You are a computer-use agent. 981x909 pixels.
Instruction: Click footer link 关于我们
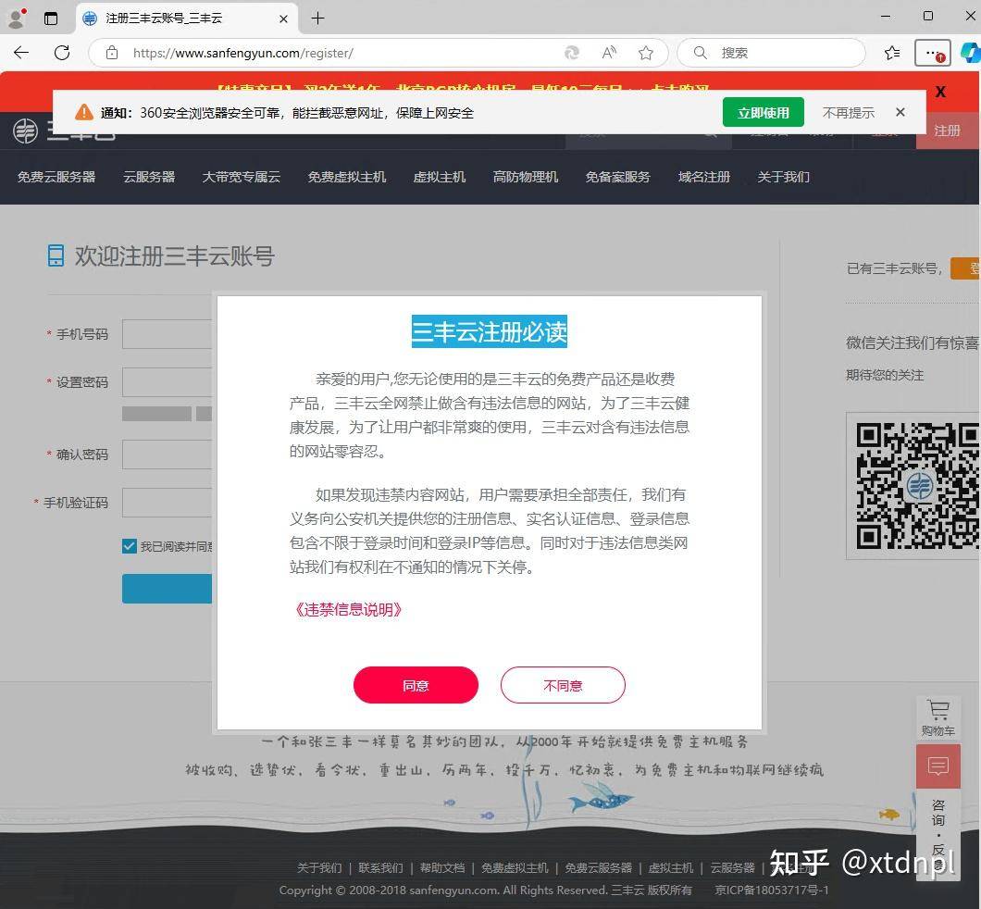pos(319,867)
